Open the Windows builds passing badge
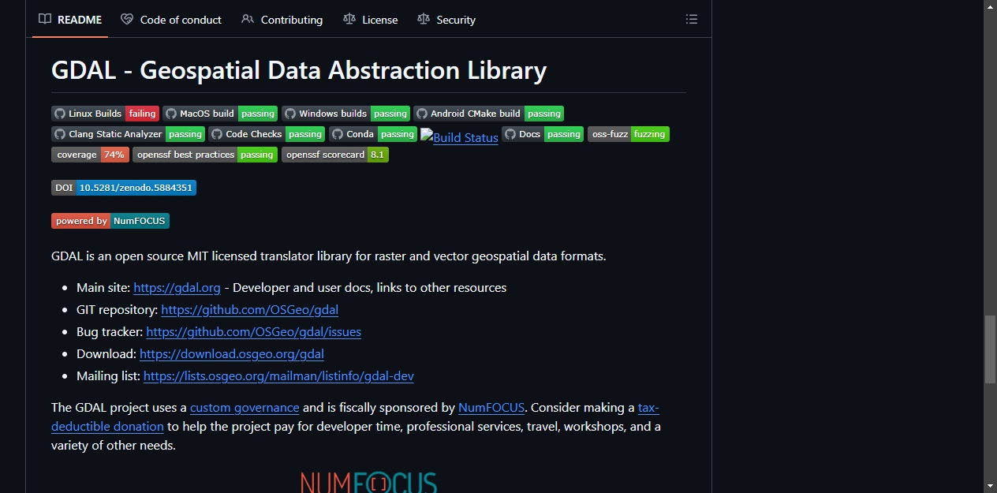997x493 pixels. pyautogui.click(x=345, y=114)
